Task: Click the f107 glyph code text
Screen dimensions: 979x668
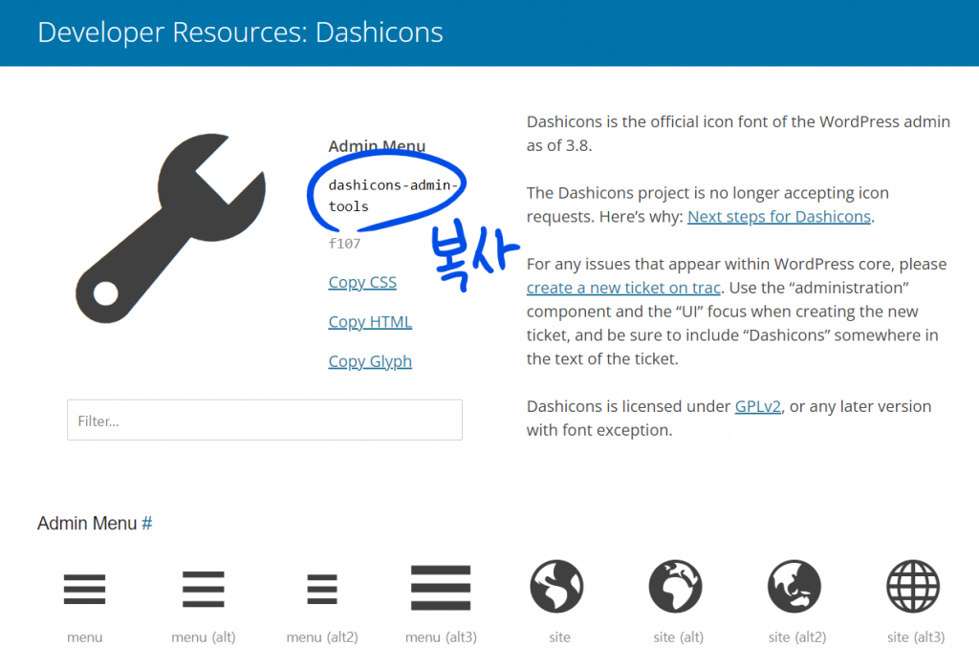Action: pos(344,244)
